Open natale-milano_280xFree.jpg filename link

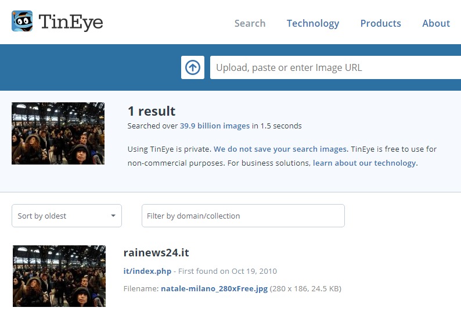coord(214,288)
